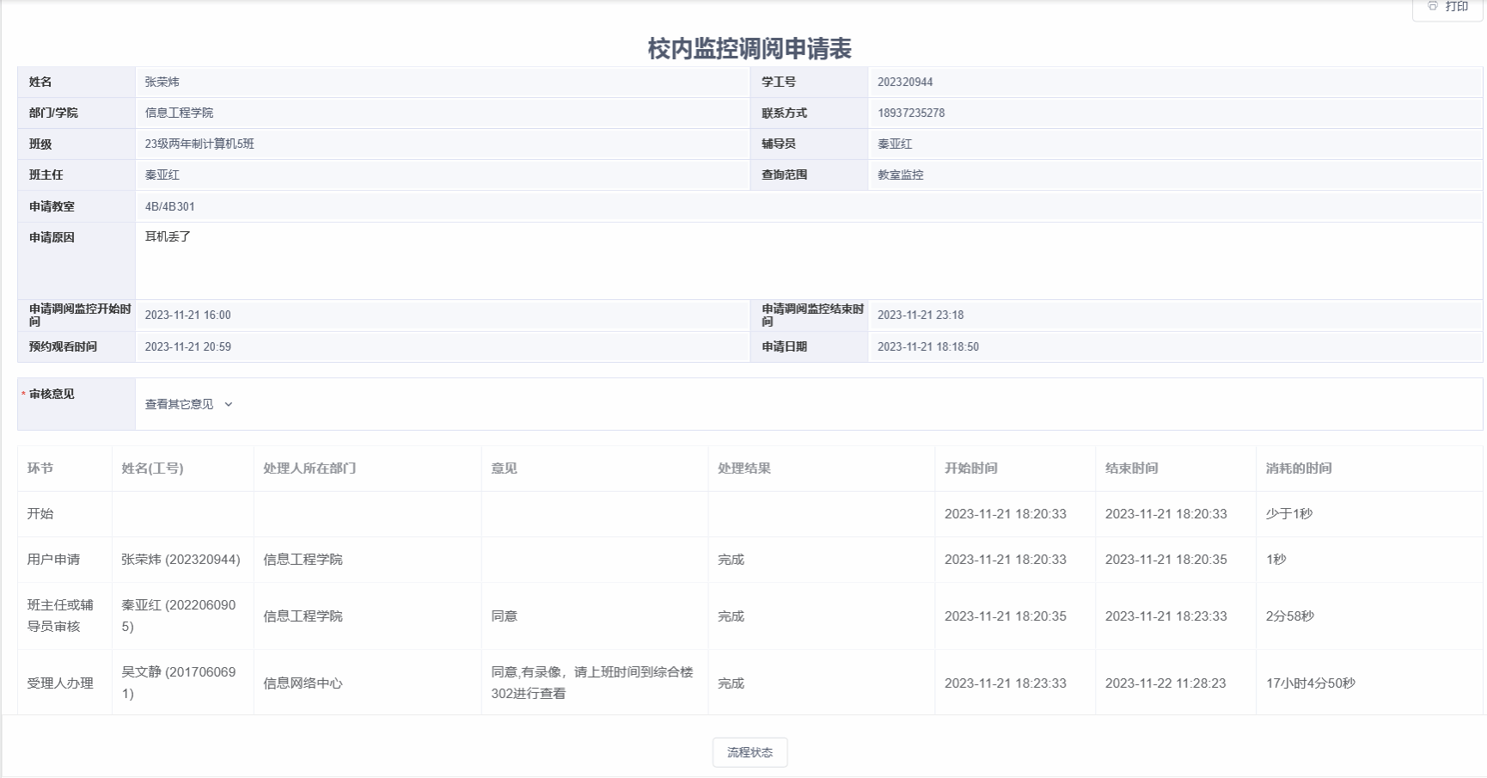Click the 预约观看时间 field value
Viewport: 1487px width, 778px height.
click(442, 347)
